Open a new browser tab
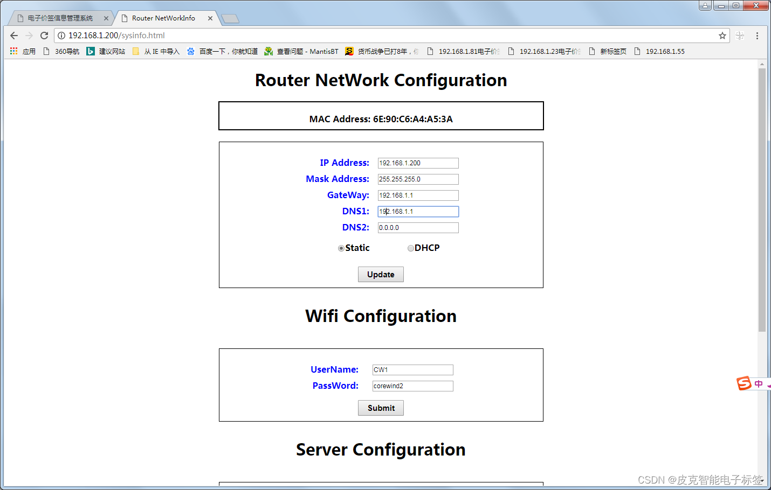The width and height of the screenshot is (771, 490). pos(230,19)
